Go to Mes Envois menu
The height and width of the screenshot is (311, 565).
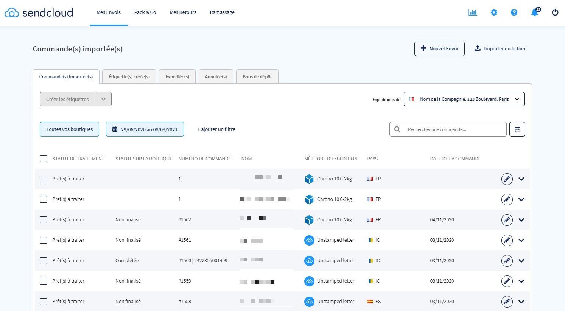109,12
